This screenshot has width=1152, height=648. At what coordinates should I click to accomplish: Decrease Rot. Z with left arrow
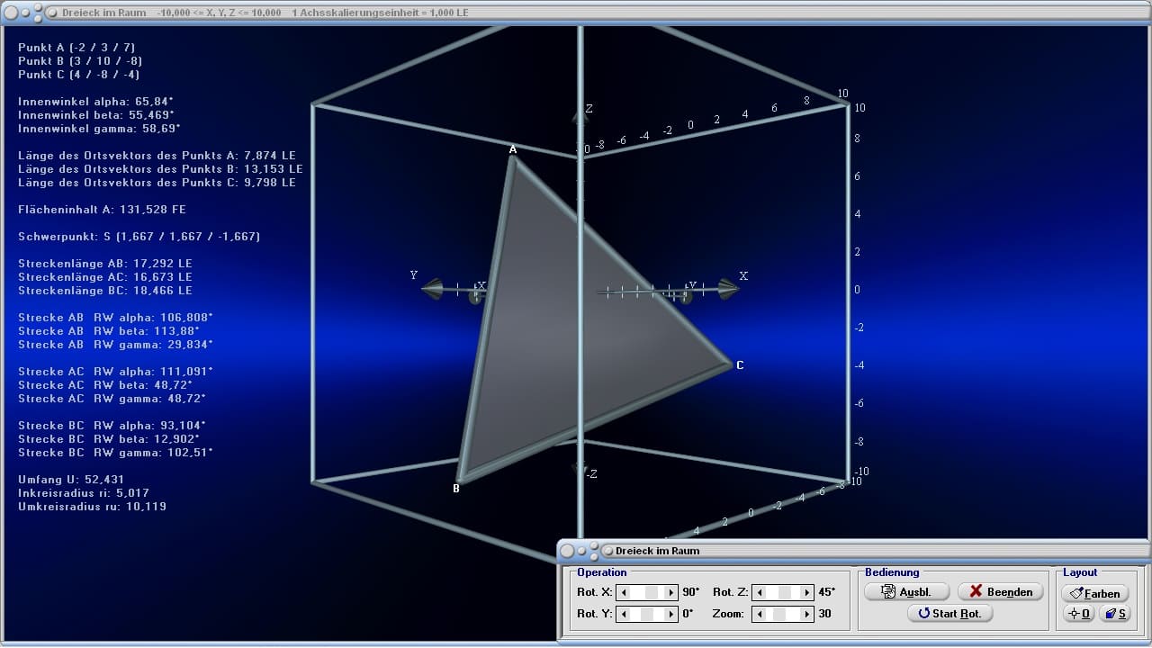[x=759, y=592]
